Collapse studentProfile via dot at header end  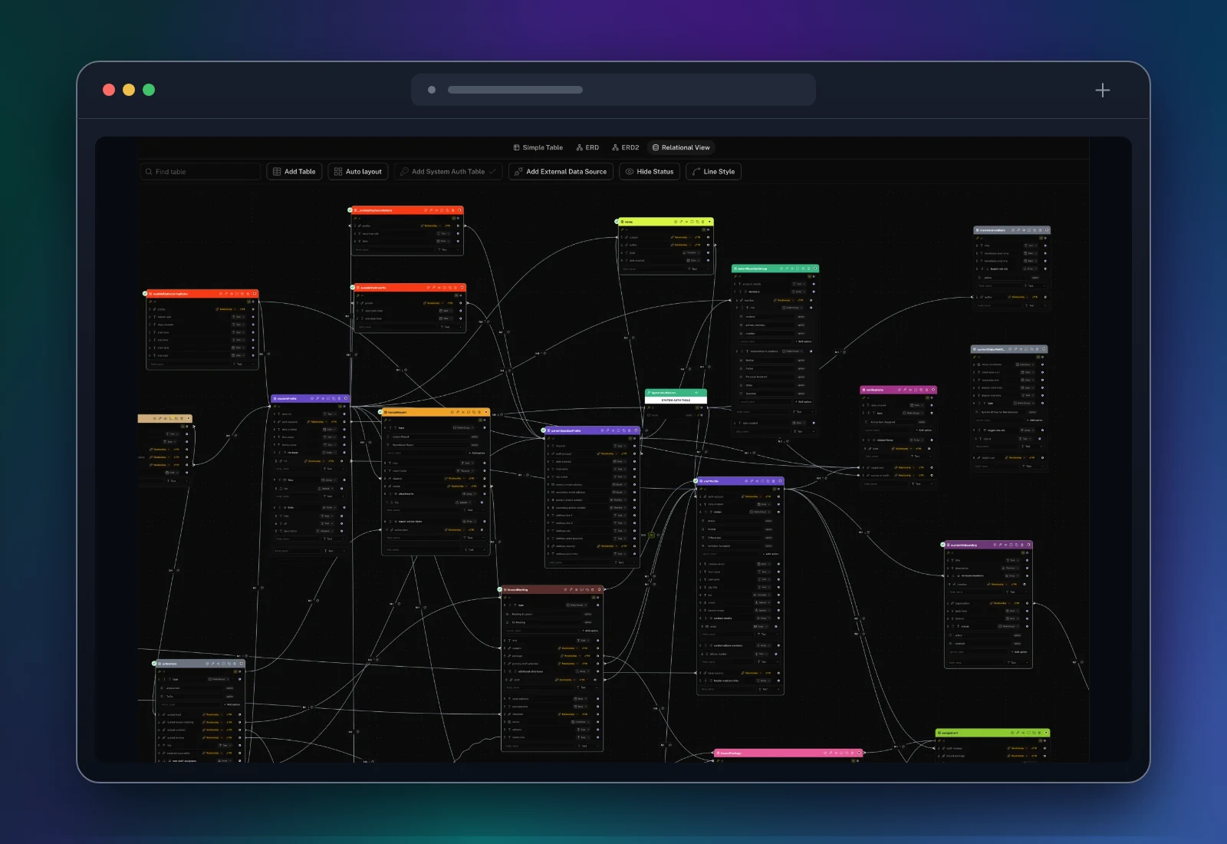pos(346,398)
